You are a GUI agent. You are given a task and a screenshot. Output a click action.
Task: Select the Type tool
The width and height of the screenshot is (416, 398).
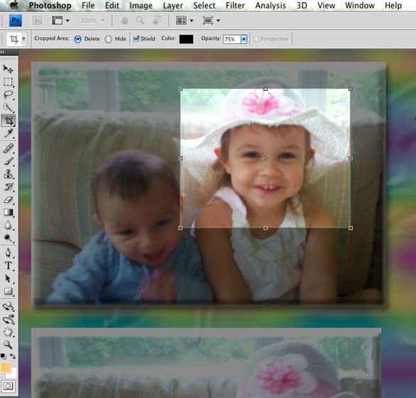[x=8, y=266]
